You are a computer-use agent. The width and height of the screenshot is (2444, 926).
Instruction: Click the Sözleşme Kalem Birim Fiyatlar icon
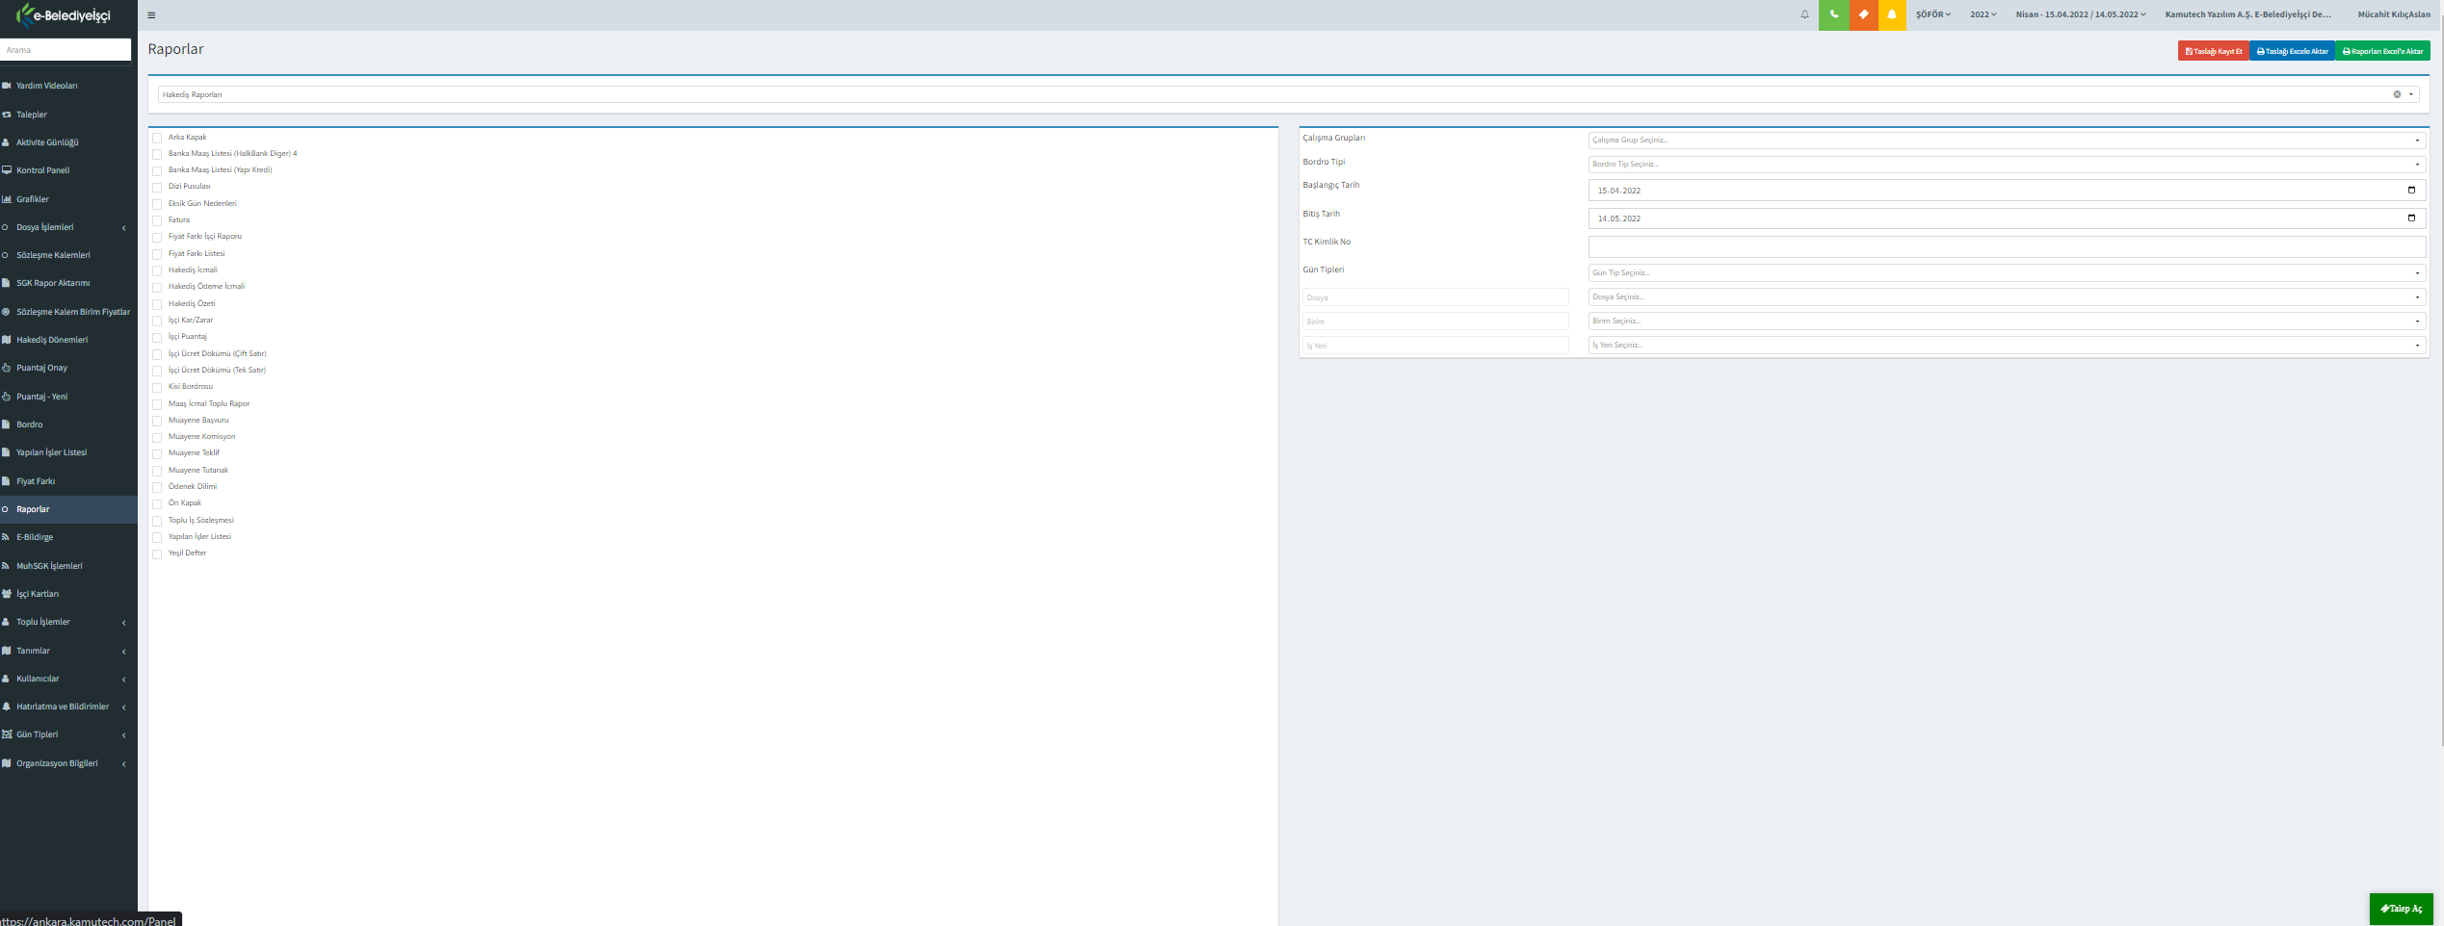6,312
